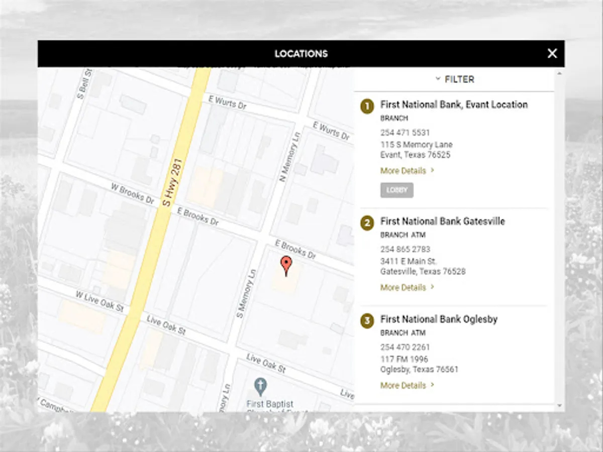Open First National Bank Oglesby title
This screenshot has width=603, height=452.
pos(439,319)
